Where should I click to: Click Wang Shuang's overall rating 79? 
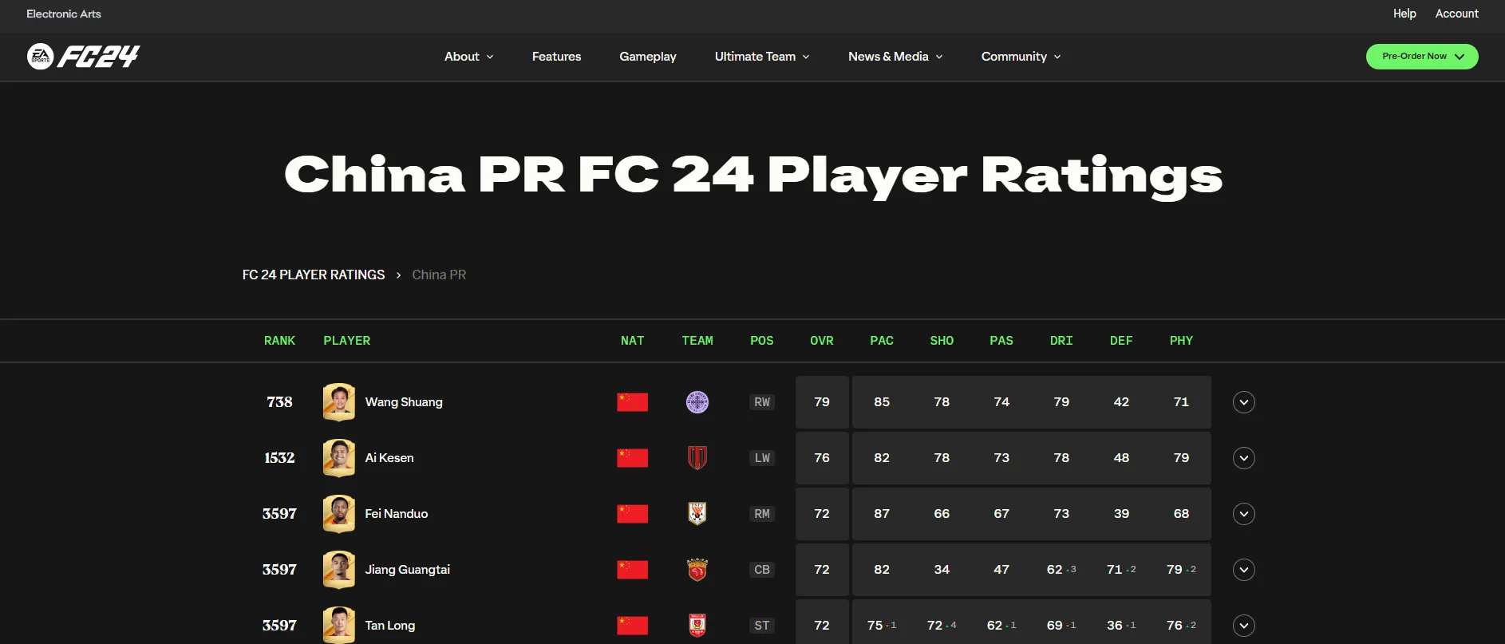pos(822,402)
